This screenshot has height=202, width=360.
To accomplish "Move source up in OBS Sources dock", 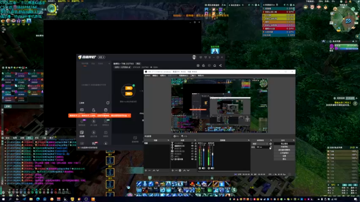I will (x=184, y=171).
